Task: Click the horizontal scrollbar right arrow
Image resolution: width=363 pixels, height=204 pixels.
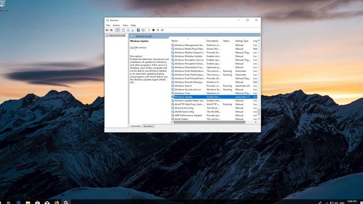Action: (x=256, y=122)
